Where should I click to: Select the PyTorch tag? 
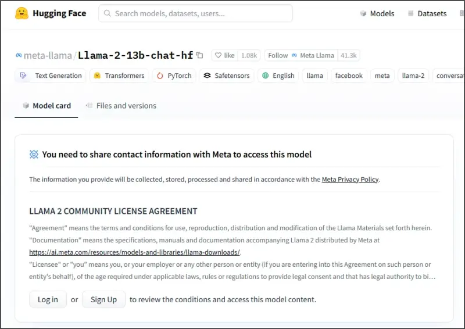point(174,76)
